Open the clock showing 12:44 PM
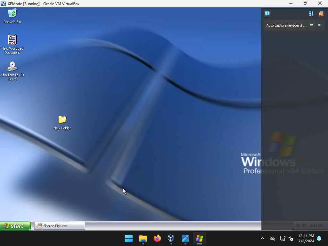Image resolution: width=328 pixels, height=246 pixels. click(306, 238)
